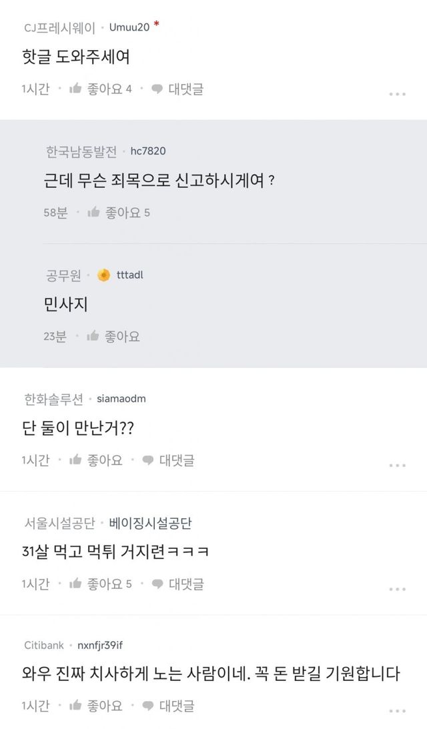
Task: Click the CJ프레시웨이 company label
Action: 59,27
